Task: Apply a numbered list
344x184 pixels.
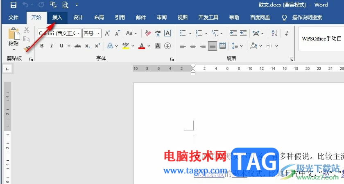Action: (199, 33)
